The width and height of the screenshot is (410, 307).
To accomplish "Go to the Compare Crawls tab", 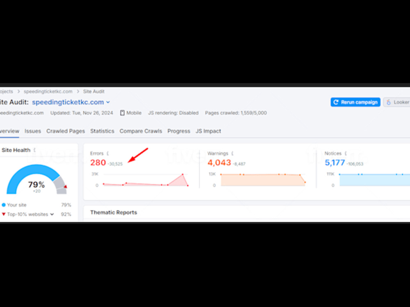I will 141,131.
